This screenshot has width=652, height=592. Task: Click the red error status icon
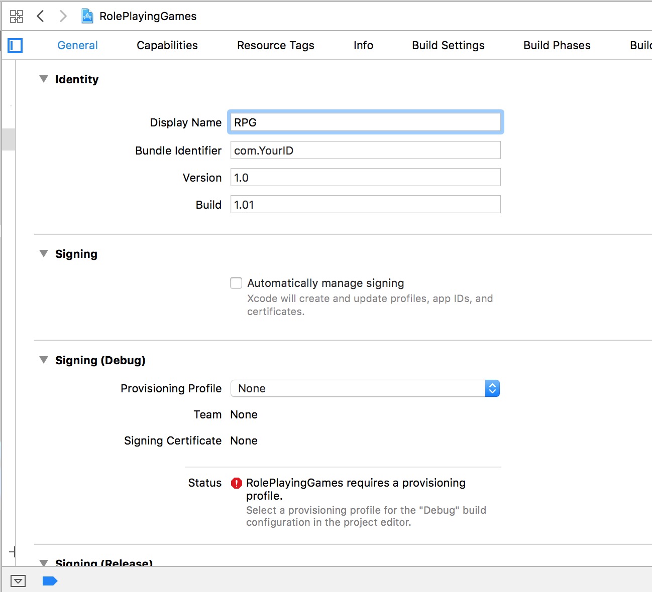point(236,483)
